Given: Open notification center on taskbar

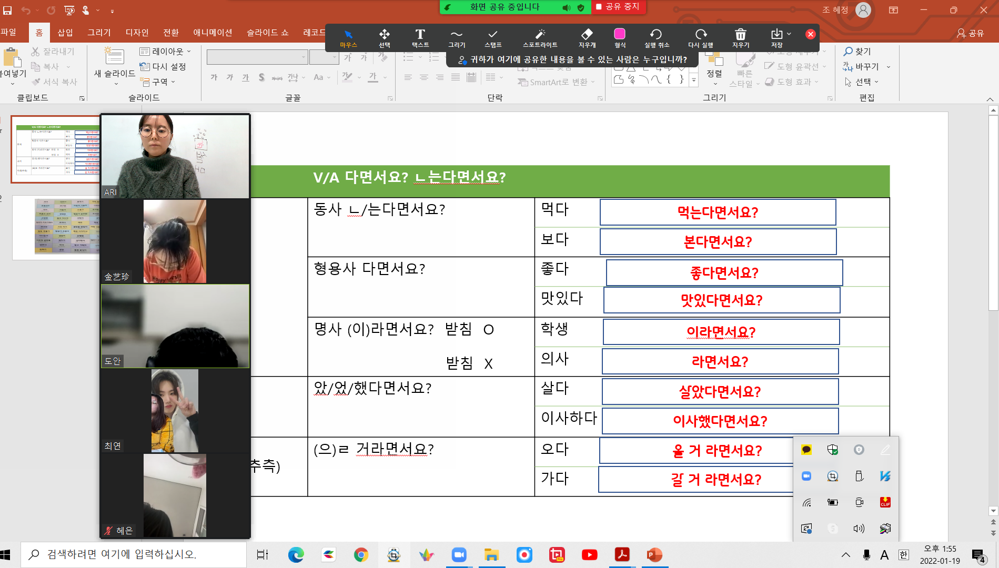Looking at the screenshot, I should [x=978, y=555].
